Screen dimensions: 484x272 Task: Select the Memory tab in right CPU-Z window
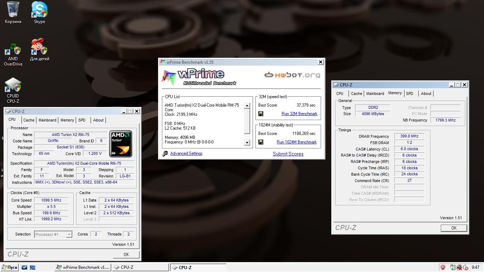click(395, 93)
